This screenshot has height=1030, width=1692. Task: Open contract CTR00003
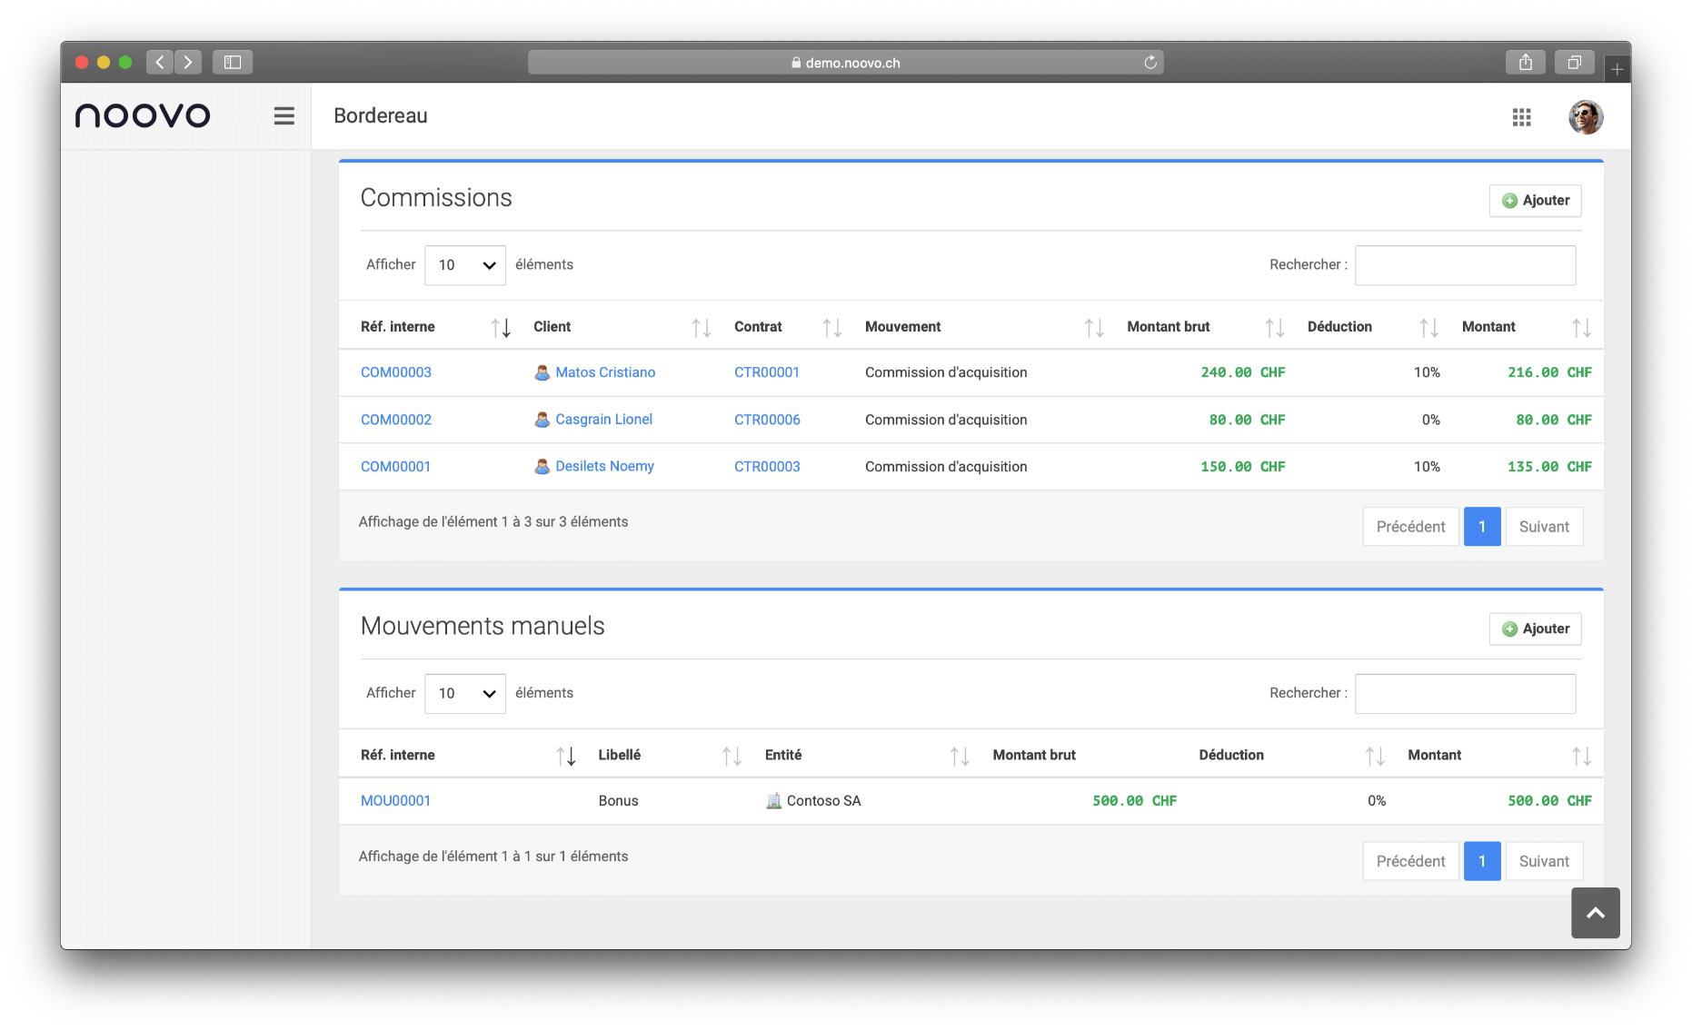[767, 467]
